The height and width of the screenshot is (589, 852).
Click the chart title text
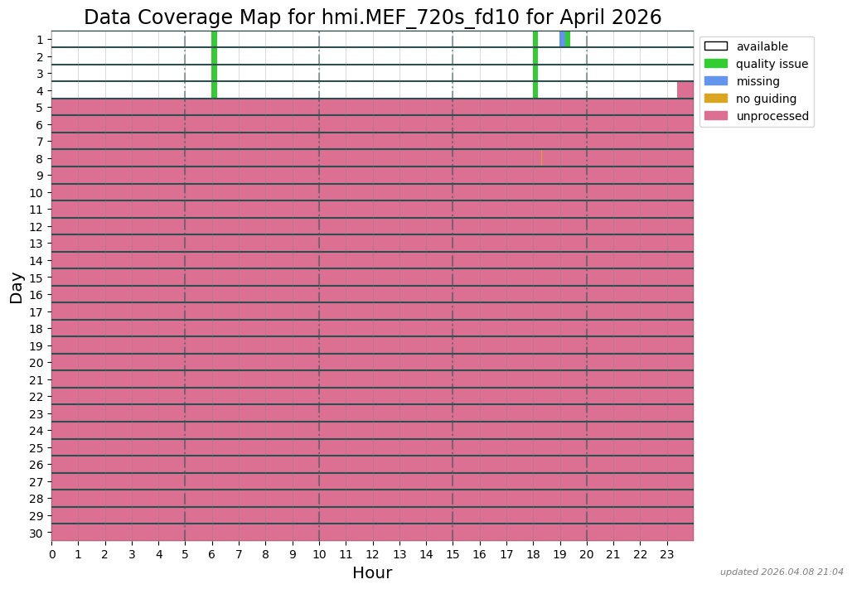372,17
